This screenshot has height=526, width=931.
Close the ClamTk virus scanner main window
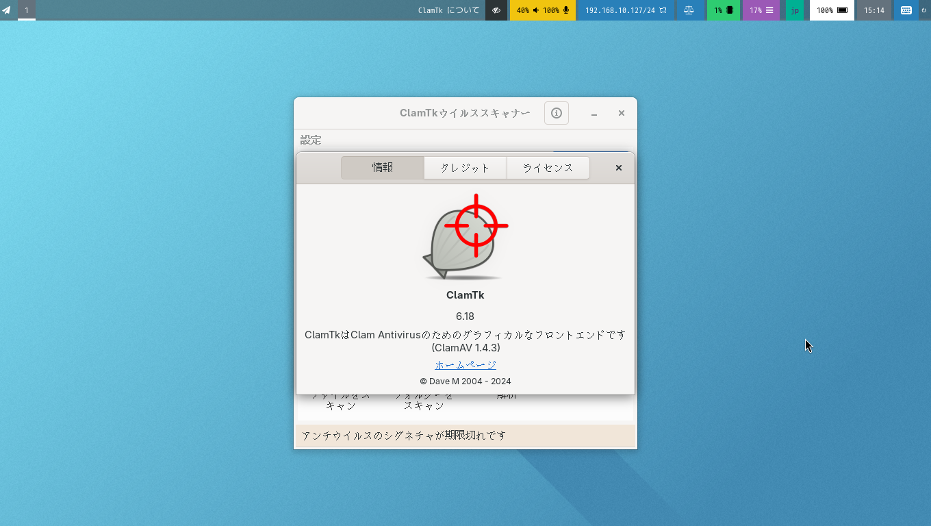622,114
